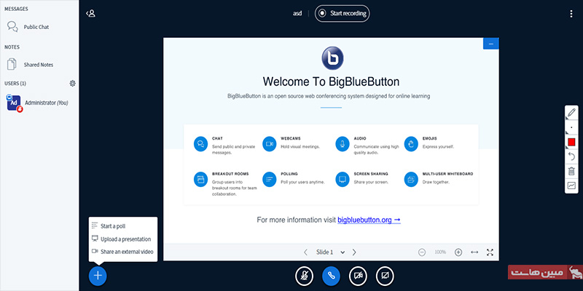This screenshot has width=583, height=291.
Task: Select the pencil drawing tool
Action: [571, 112]
